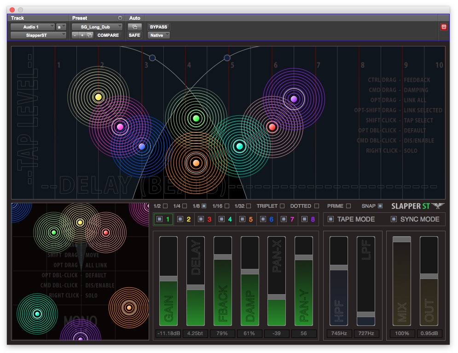458x353 pixels.
Task: Select the blue tap node in delay grid
Action: coord(142,147)
